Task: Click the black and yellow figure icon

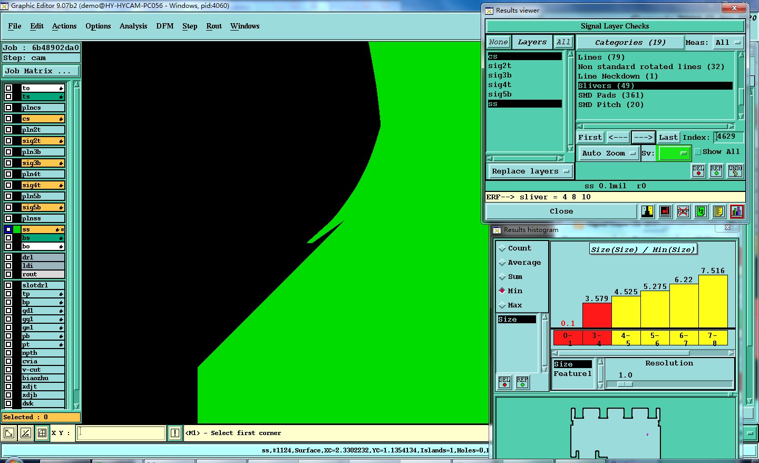Action: (647, 211)
